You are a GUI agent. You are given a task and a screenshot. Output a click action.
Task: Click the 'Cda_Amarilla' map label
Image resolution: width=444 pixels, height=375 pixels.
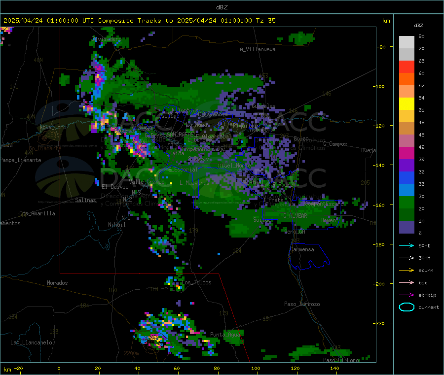tap(37, 213)
